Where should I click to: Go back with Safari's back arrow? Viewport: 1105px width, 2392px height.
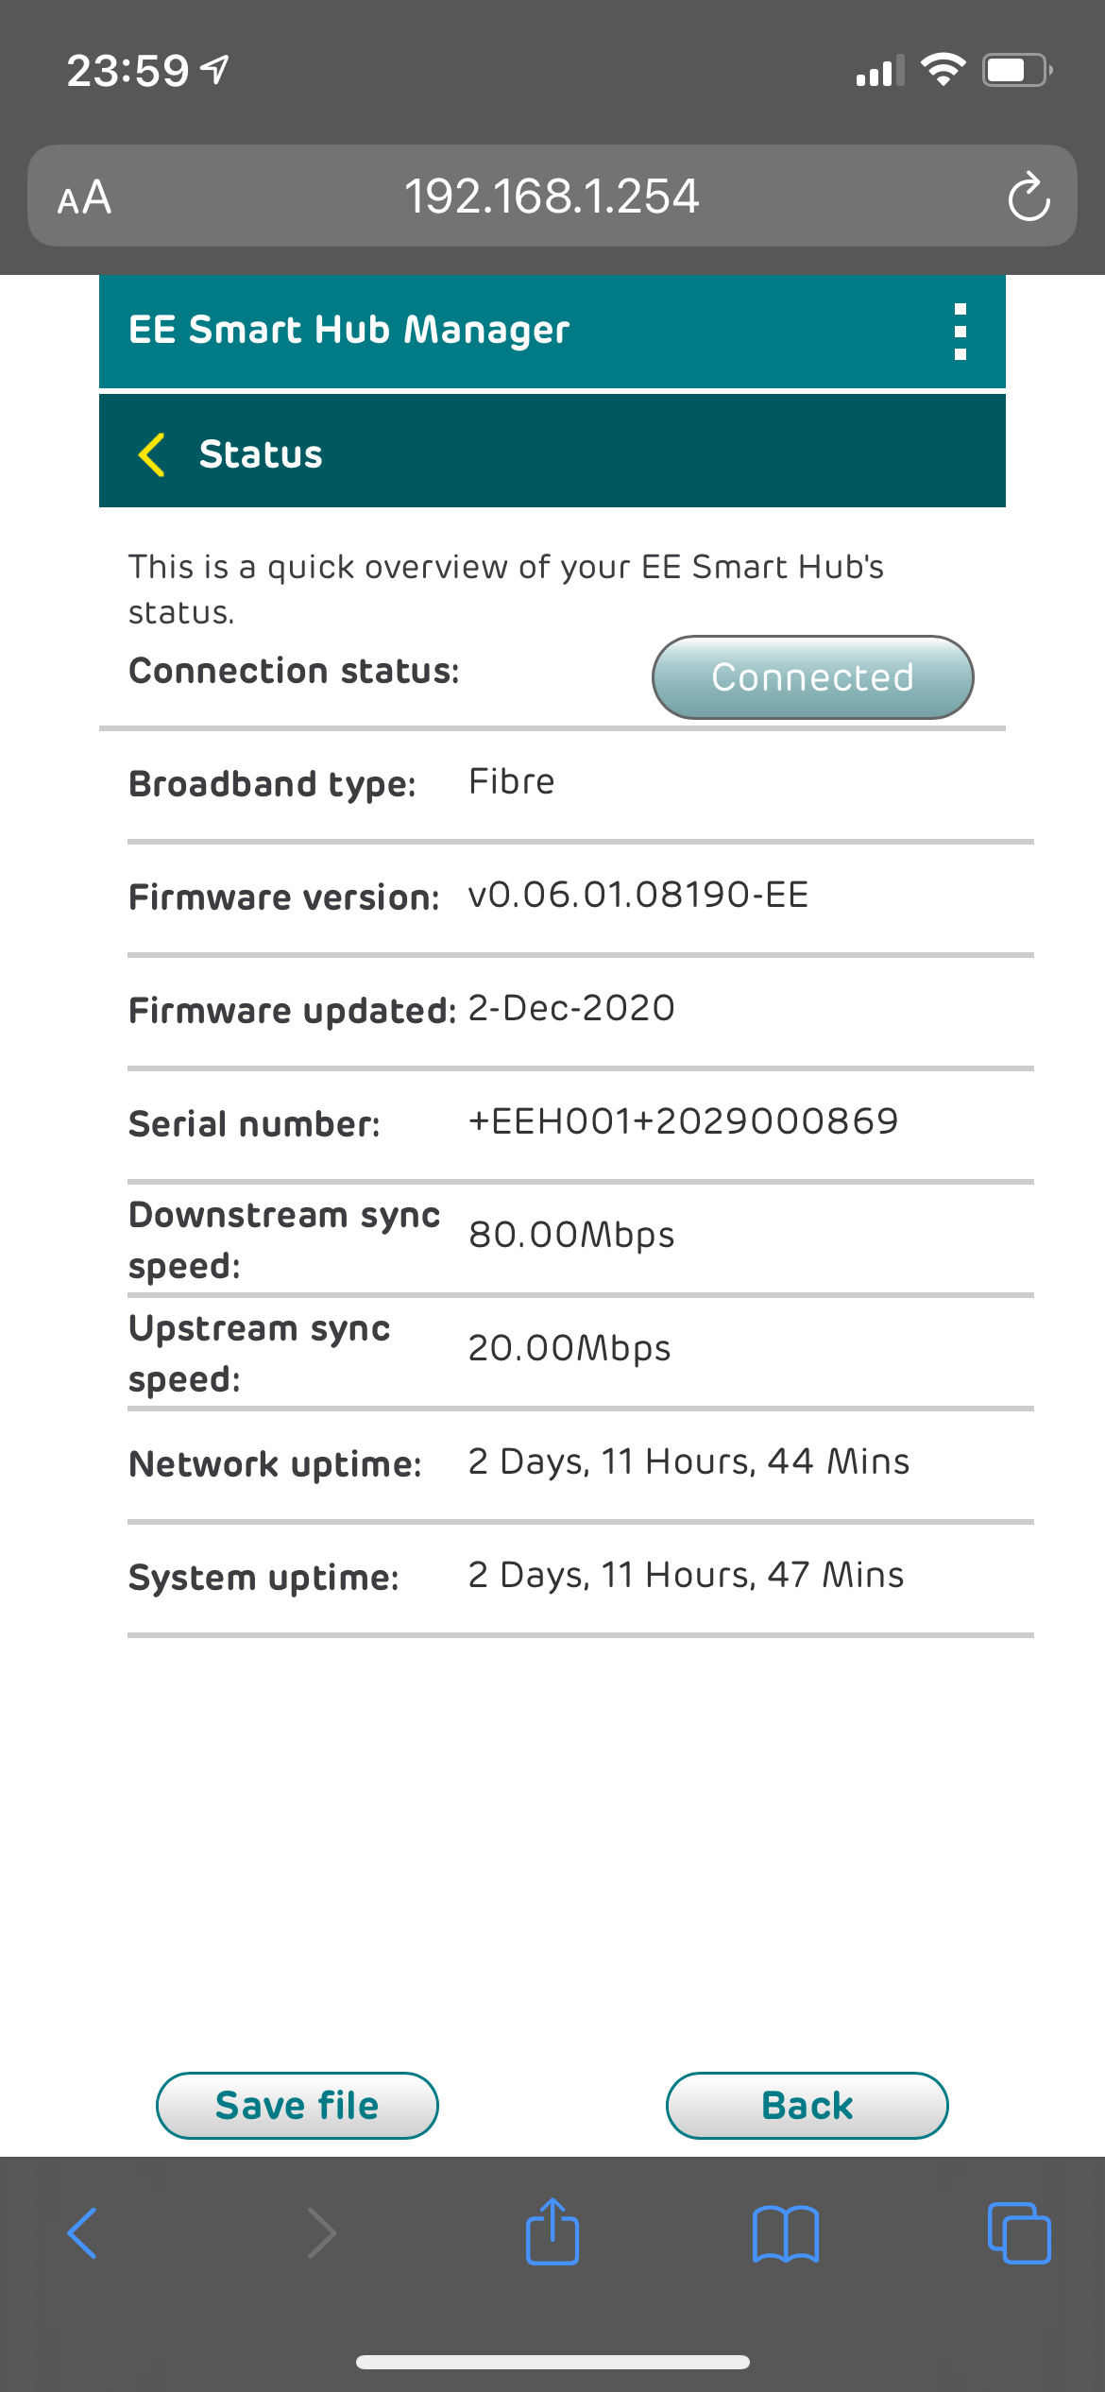click(x=82, y=2233)
